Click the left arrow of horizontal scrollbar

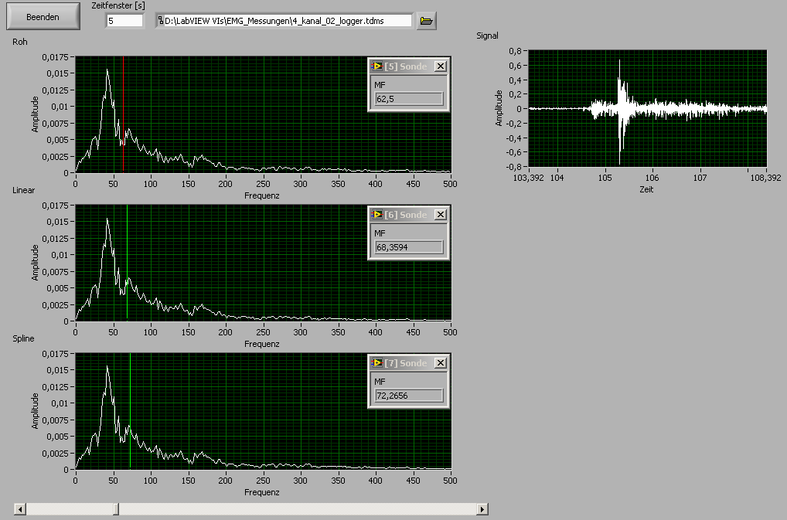20,509
